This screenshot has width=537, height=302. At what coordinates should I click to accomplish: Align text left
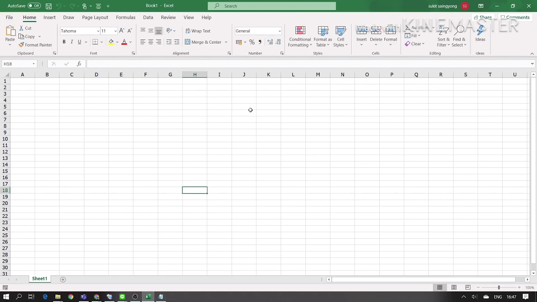pyautogui.click(x=143, y=42)
